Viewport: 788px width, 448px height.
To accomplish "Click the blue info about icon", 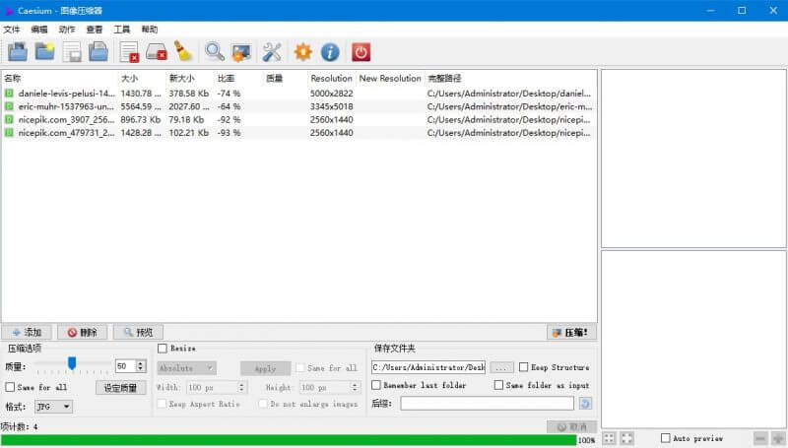I will coord(331,52).
